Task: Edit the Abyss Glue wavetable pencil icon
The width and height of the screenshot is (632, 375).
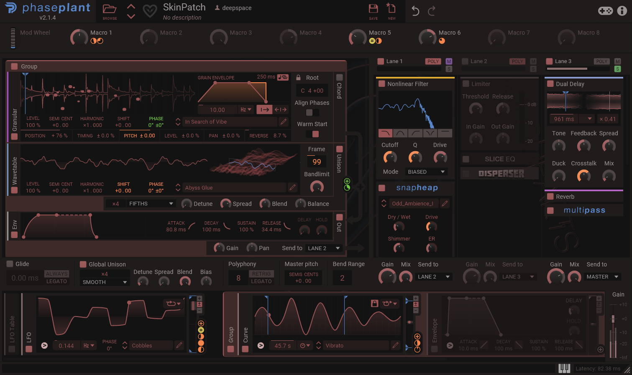Action: point(292,187)
